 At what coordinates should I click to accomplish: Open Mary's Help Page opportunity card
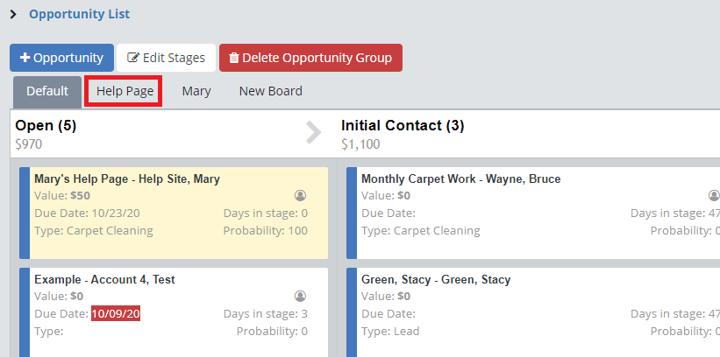coord(126,178)
